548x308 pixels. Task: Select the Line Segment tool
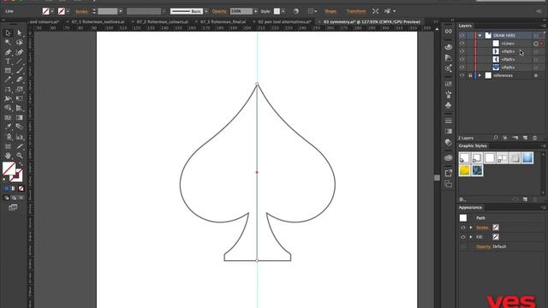tap(20, 61)
